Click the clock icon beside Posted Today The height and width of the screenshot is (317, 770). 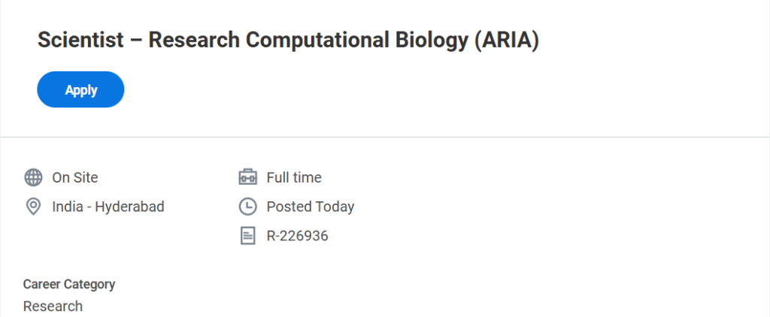[247, 207]
